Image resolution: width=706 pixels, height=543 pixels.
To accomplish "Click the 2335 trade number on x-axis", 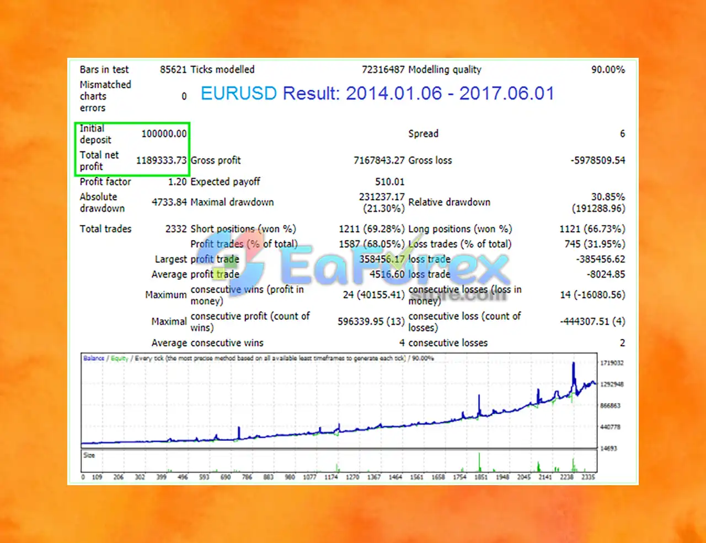I will [x=588, y=477].
